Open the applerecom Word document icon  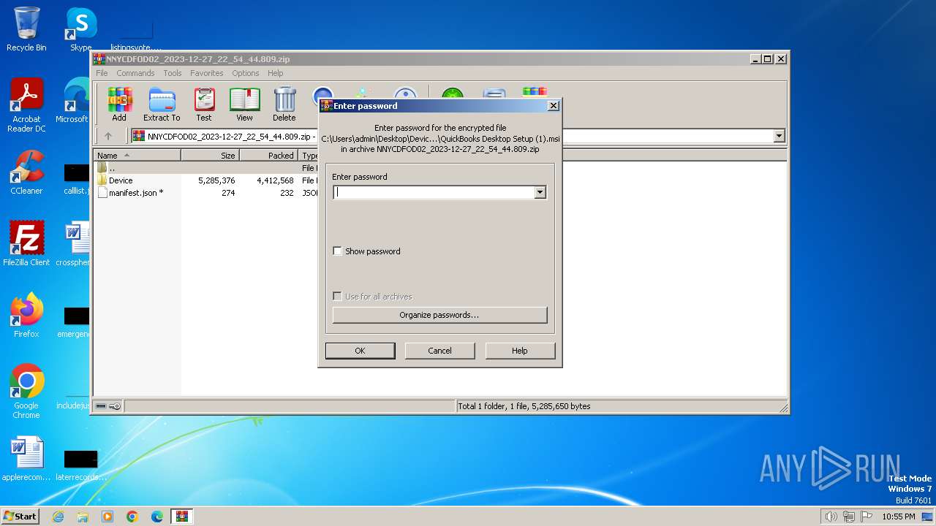tap(26, 459)
